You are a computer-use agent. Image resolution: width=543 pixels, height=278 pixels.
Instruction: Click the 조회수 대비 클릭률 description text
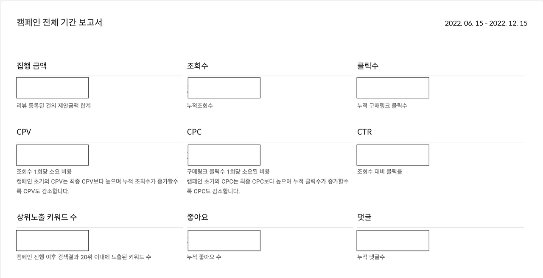pos(379,172)
